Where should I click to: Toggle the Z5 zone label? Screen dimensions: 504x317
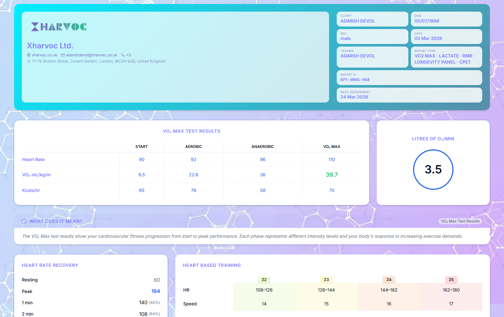451,280
